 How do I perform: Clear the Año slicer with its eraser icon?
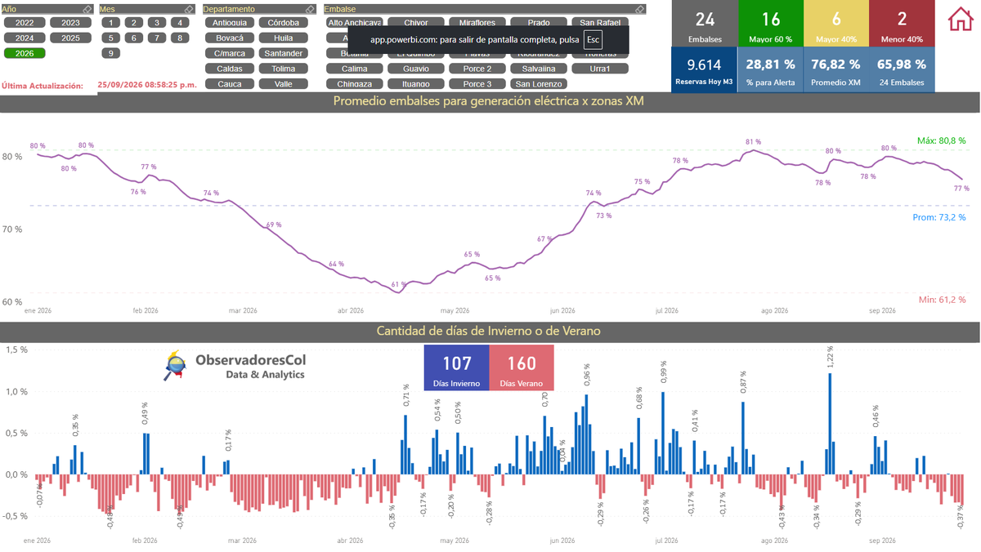(88, 9)
